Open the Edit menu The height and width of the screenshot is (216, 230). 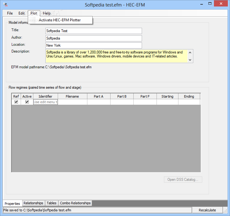tap(21, 13)
